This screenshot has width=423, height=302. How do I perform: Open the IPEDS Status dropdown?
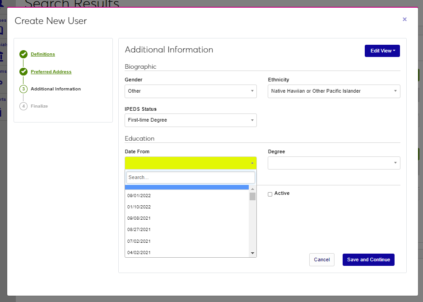pyautogui.click(x=191, y=120)
